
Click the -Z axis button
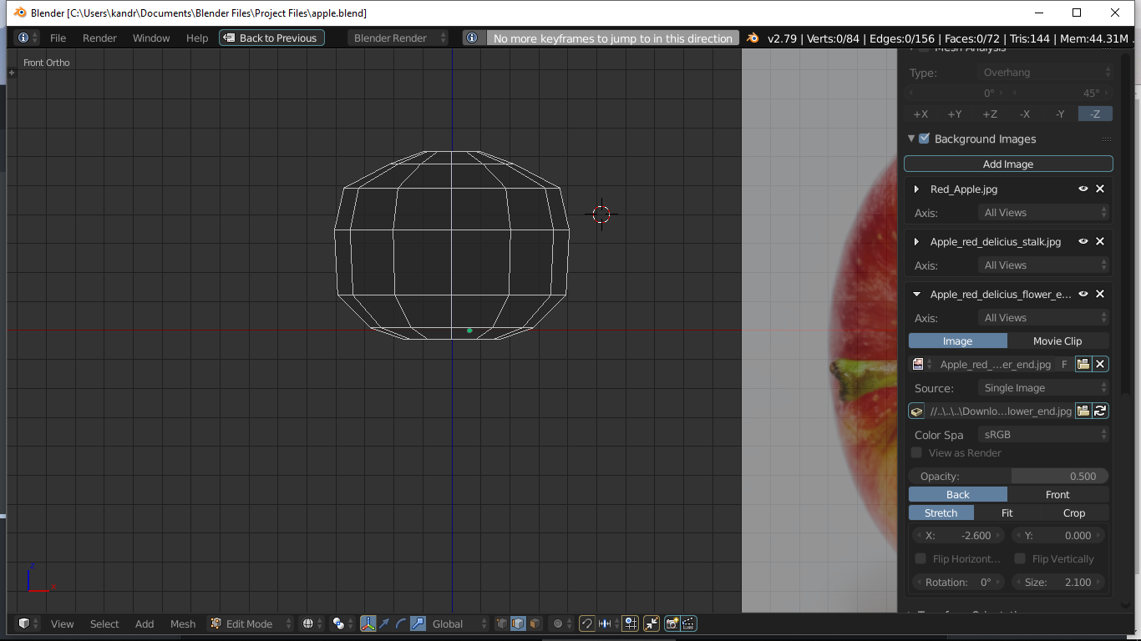1095,114
